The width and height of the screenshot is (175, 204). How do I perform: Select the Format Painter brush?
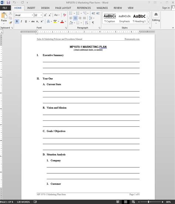(10, 23)
